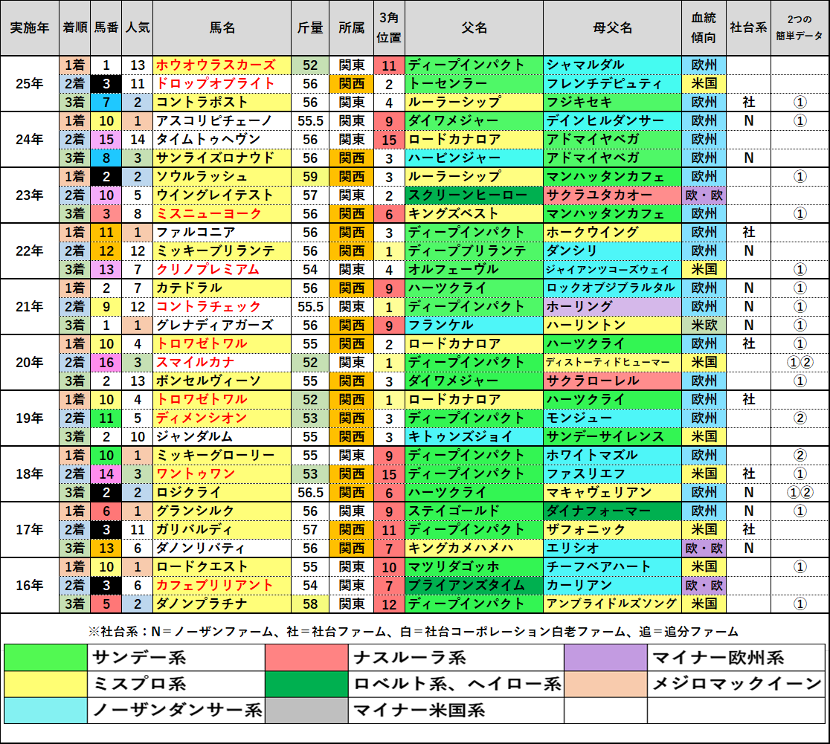830x744 pixels.
Task: Select sire cell マツリダゴッホ
Action: click(x=474, y=566)
